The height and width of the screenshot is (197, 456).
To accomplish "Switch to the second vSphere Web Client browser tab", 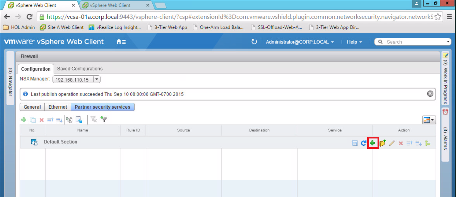I will pyautogui.click(x=115, y=5).
